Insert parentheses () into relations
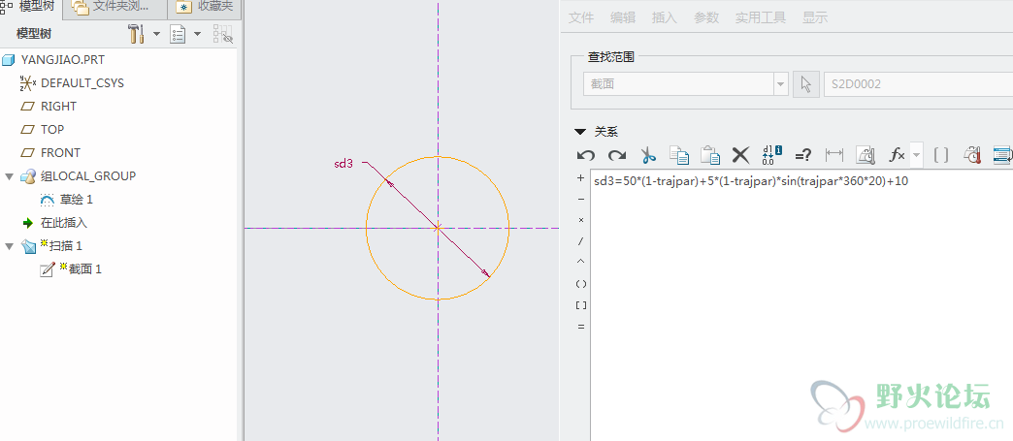Screen dimensions: 1013x441 click(581, 283)
